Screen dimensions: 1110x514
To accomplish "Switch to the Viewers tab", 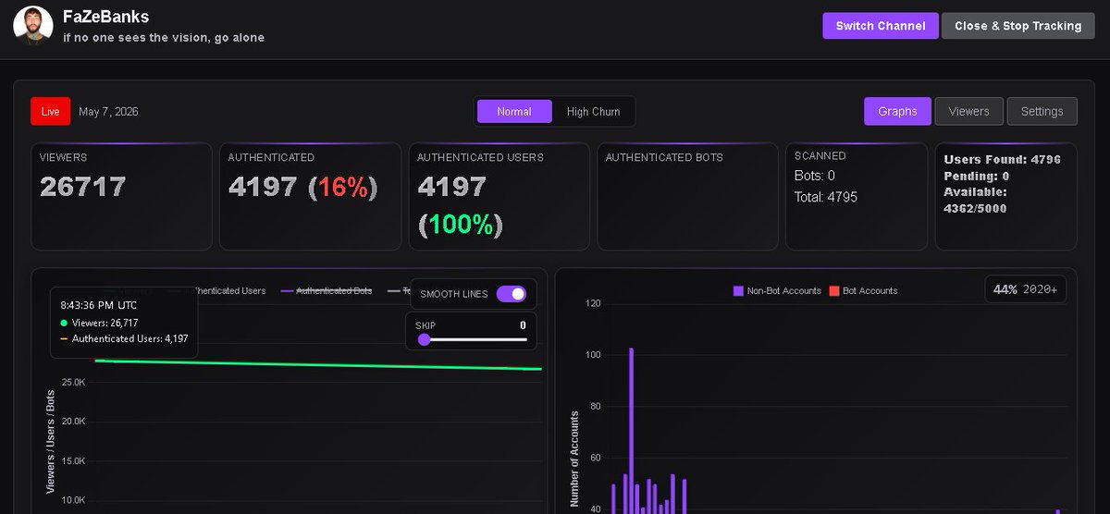I will 968,111.
